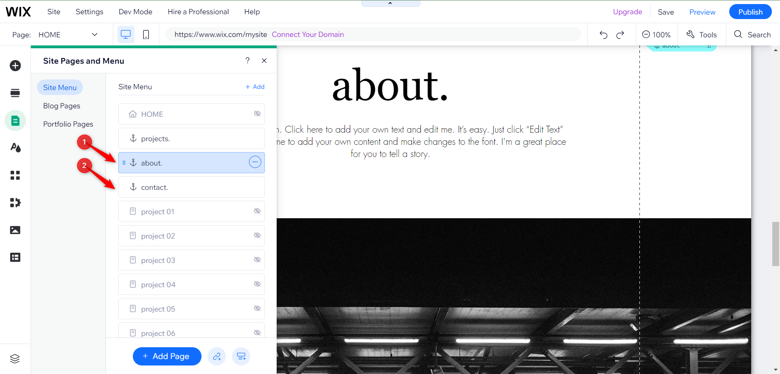
Task: Click the Wix logo
Action: 18,12
